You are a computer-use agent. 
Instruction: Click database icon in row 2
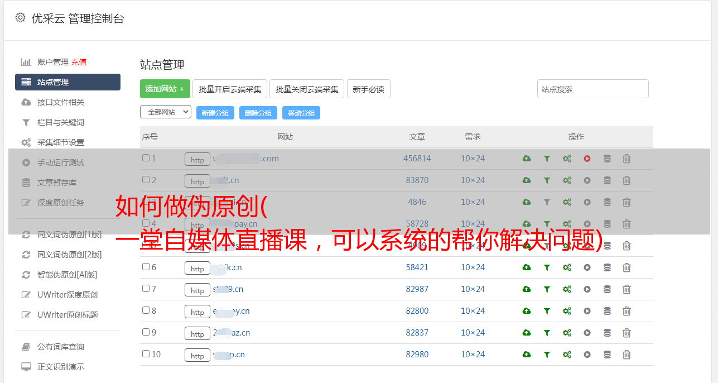point(607,180)
